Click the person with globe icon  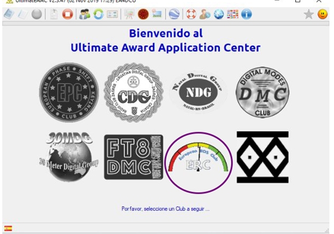click(205, 14)
